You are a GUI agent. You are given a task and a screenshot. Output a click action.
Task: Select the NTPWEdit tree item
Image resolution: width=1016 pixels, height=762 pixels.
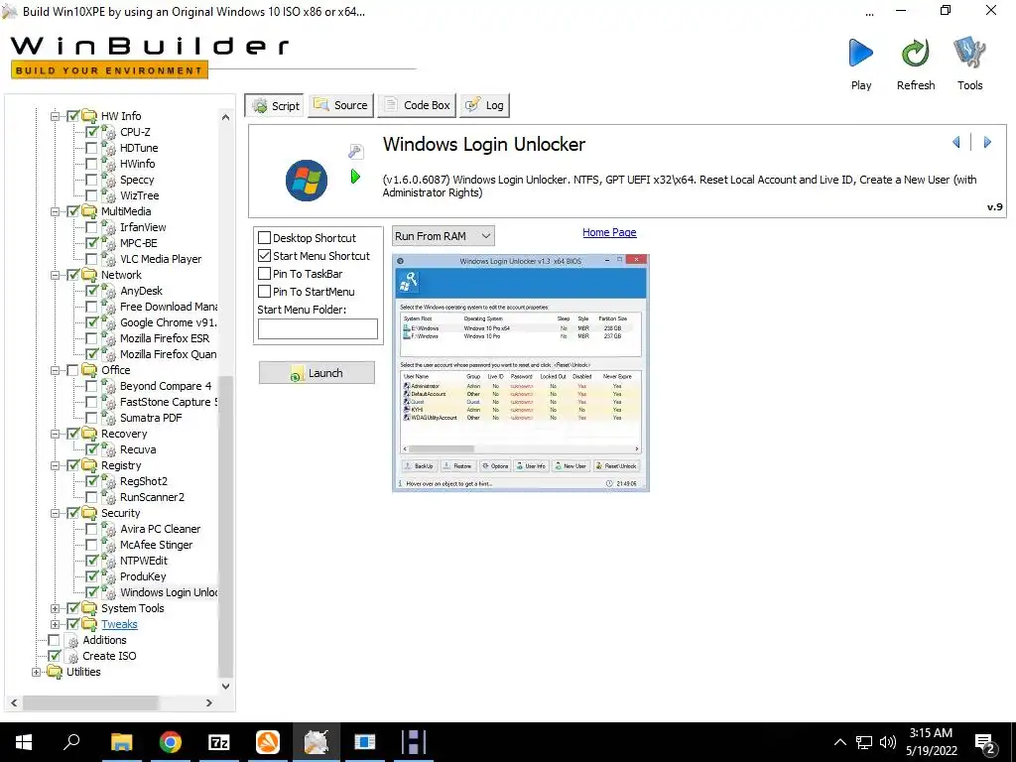coord(144,561)
